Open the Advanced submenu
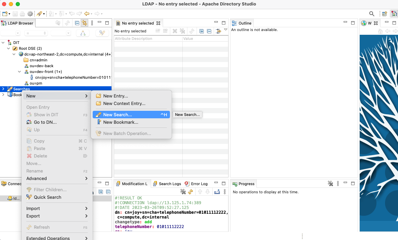This screenshot has height=240, width=398. click(57, 179)
